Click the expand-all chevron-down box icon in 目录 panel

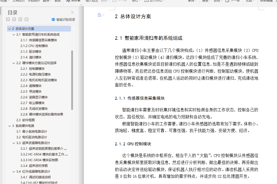pos(8,19)
